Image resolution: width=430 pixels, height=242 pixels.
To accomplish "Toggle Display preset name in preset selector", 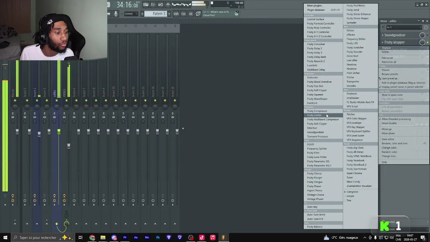I will (404, 87).
